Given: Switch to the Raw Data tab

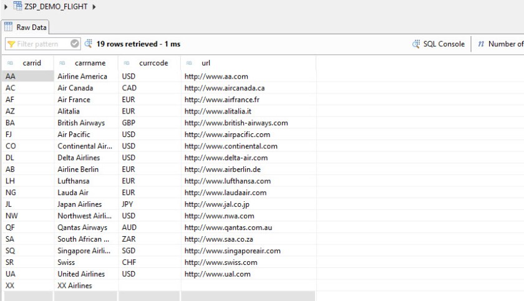Looking at the screenshot, I should tap(25, 27).
